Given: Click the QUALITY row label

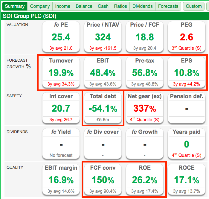Looking at the screenshot, I should 15,167.
